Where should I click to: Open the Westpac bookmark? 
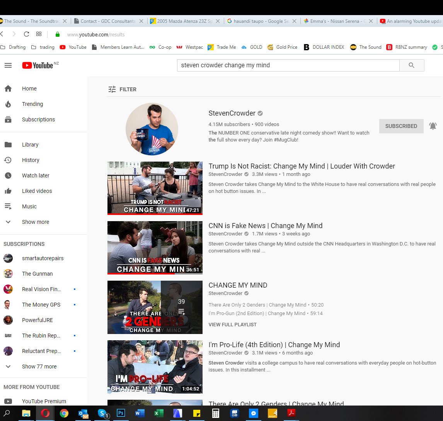pyautogui.click(x=189, y=47)
